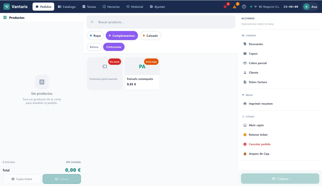The width and height of the screenshot is (322, 186).
Task: Click Ana's user avatar
Action: click(x=306, y=7)
